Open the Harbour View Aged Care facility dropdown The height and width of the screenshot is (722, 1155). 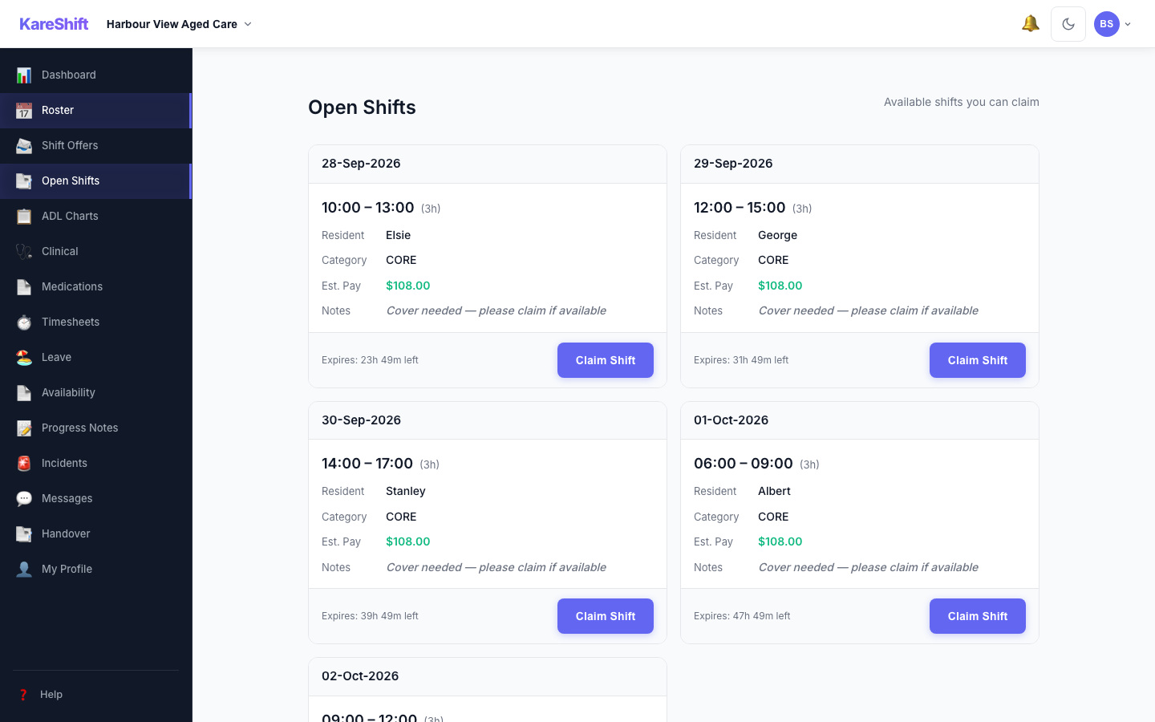[179, 24]
